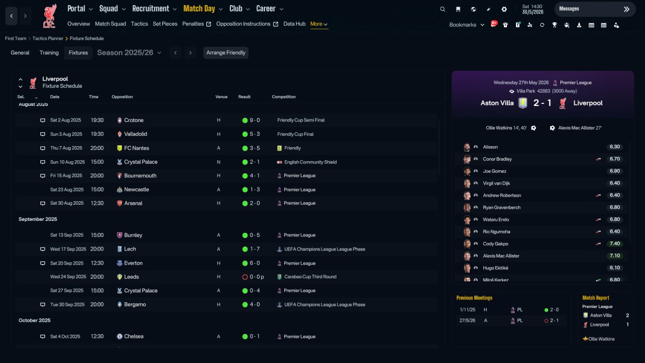
Task: Click the trophy competitions shortcut icon
Action: tap(554, 25)
